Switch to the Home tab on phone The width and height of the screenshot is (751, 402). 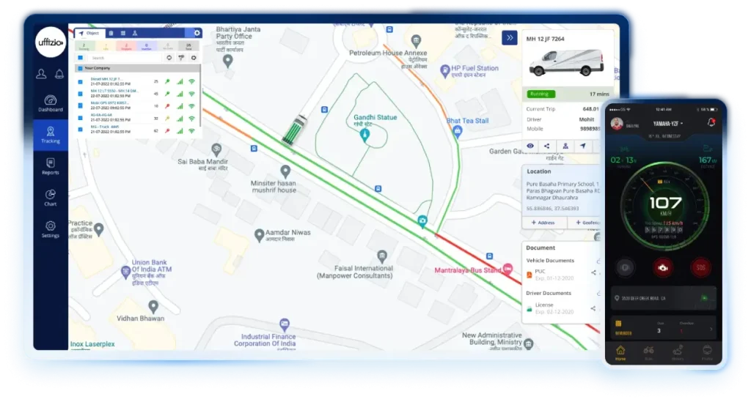pyautogui.click(x=620, y=352)
